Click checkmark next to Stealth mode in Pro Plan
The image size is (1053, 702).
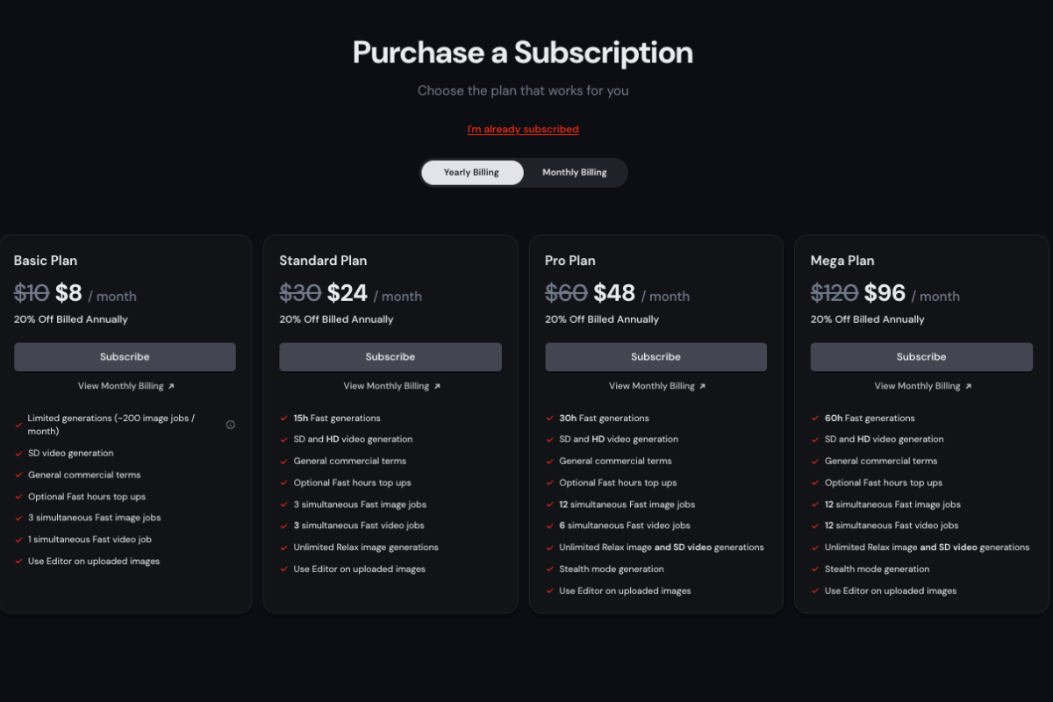(549, 569)
